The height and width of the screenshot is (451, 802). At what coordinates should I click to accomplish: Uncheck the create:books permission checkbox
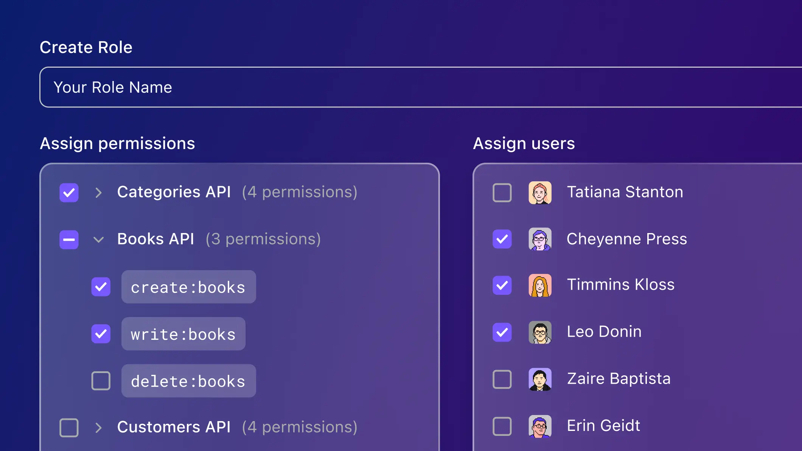[x=101, y=287]
